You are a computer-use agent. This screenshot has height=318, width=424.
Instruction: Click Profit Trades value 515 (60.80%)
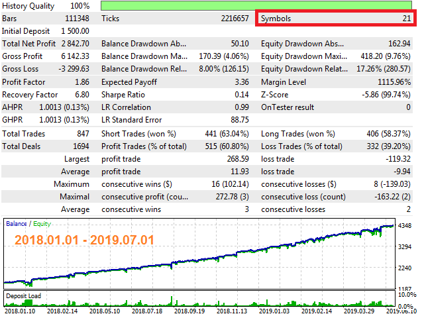click(227, 146)
